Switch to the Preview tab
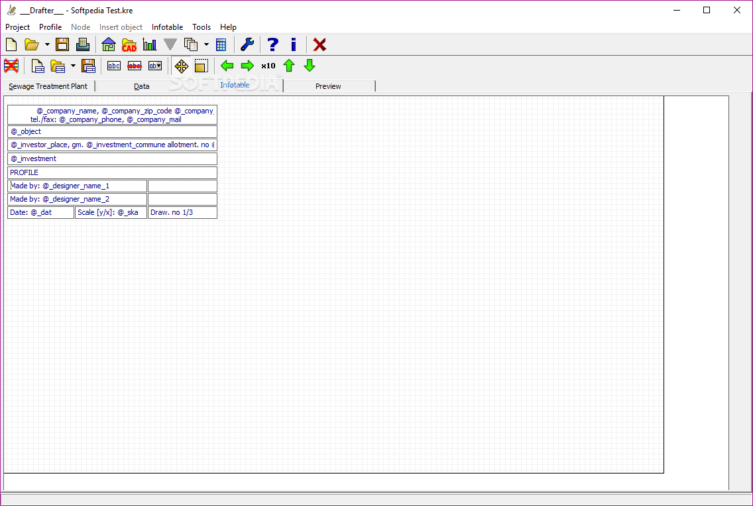Screen dimensions: 753x506 pos(329,86)
